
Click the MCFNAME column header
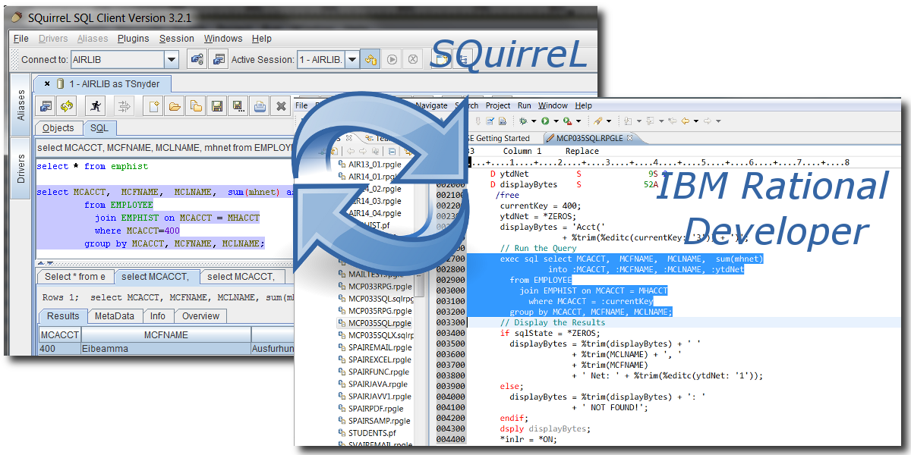pyautogui.click(x=165, y=334)
